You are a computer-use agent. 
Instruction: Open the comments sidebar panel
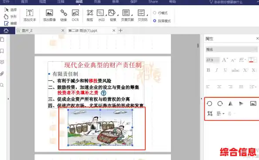2,62
